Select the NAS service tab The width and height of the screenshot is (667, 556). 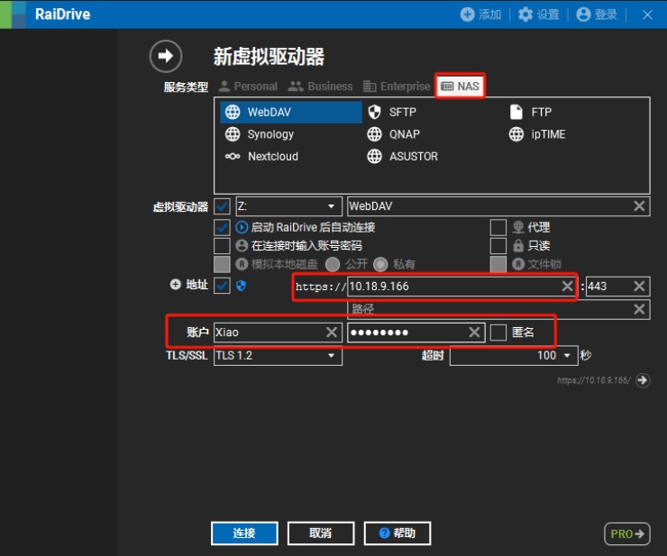click(460, 87)
